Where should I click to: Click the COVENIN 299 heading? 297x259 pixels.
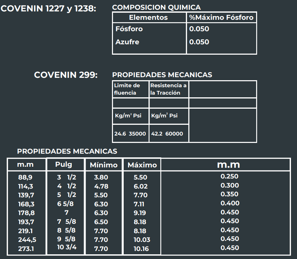tap(66, 75)
